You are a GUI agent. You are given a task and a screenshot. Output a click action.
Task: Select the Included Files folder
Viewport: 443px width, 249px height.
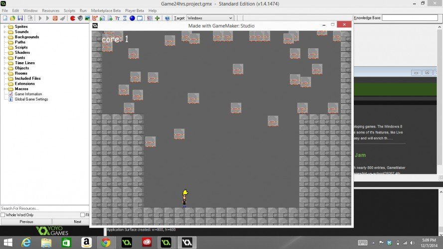click(28, 79)
